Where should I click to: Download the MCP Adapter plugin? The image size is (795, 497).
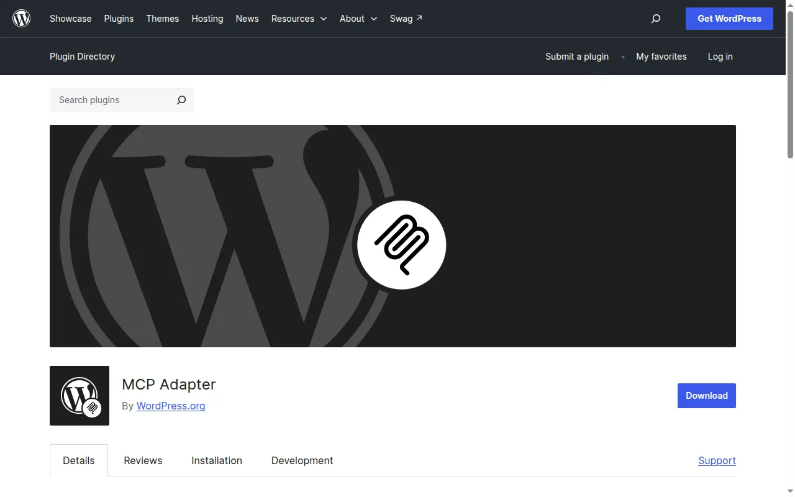point(707,396)
